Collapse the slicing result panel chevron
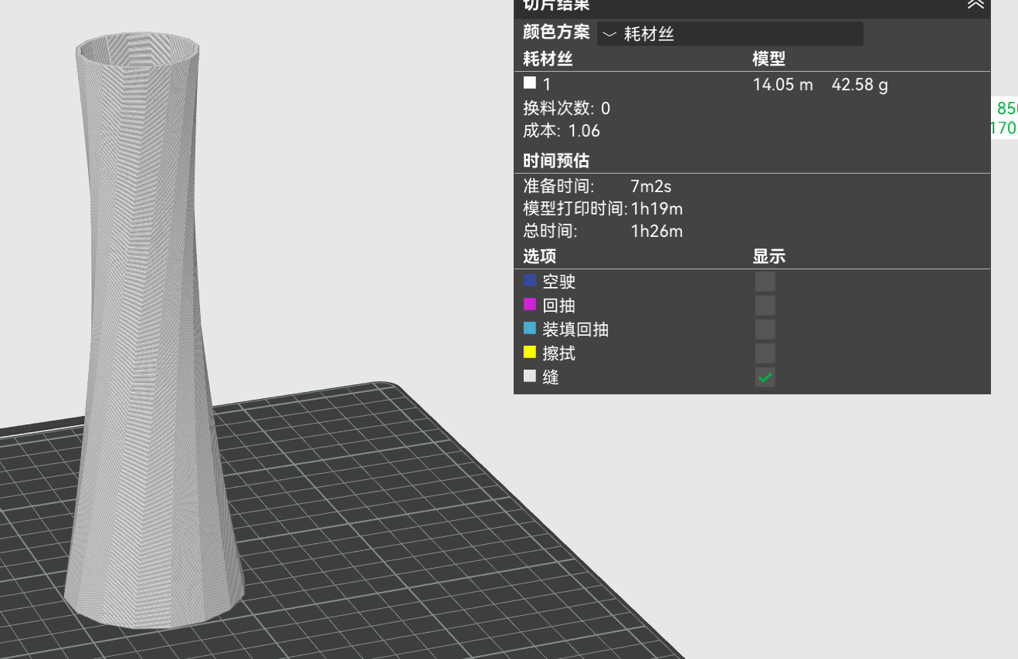Viewport: 1018px width, 659px height. pyautogui.click(x=976, y=4)
